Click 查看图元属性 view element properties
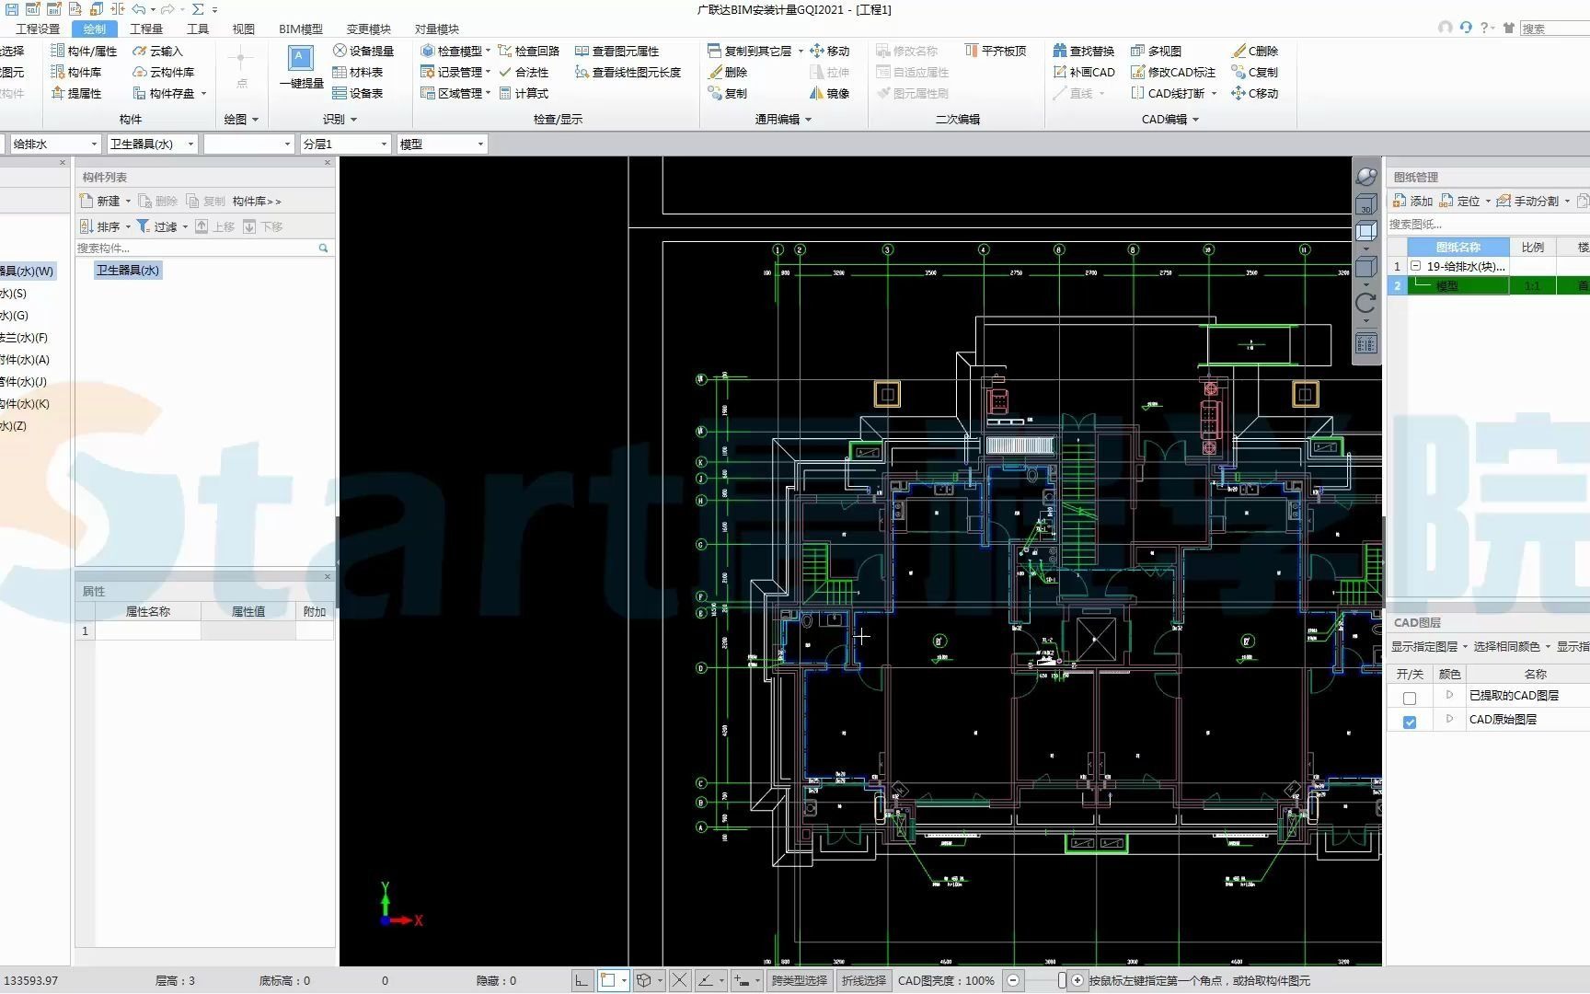This screenshot has width=1590, height=994. point(616,51)
